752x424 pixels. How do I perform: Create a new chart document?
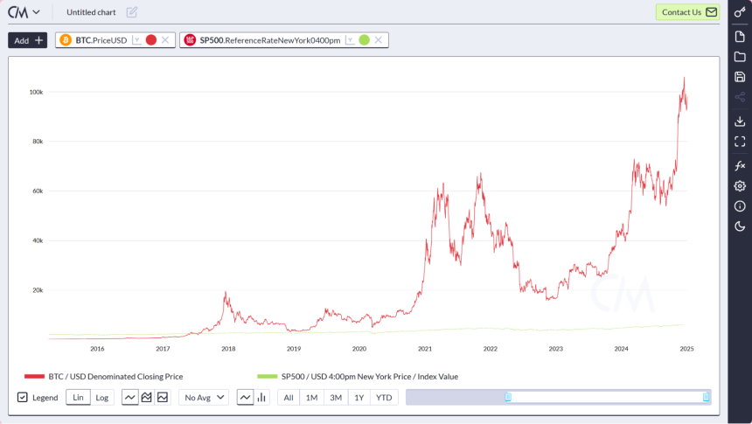(740, 37)
